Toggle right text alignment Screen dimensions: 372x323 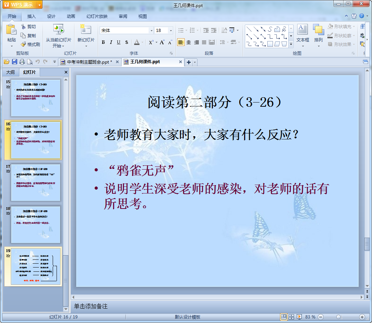click(x=196, y=42)
